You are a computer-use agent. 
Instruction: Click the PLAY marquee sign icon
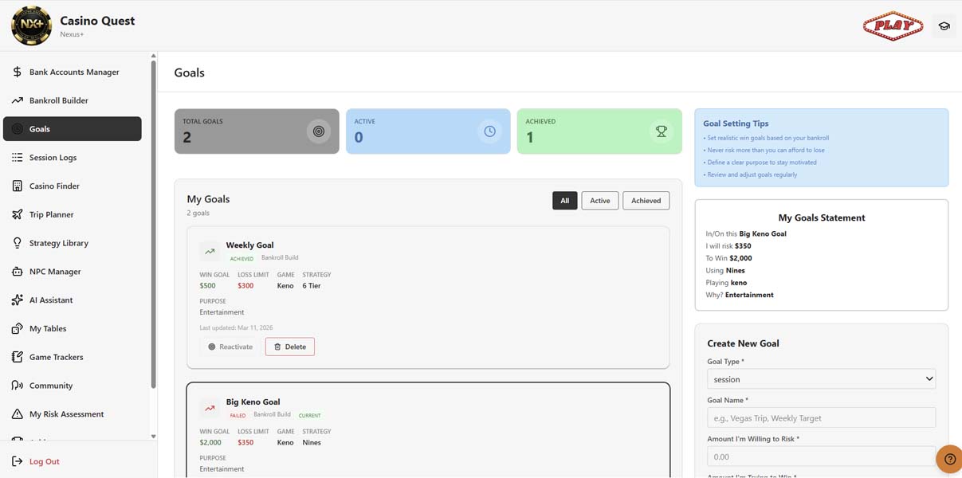pos(893,26)
